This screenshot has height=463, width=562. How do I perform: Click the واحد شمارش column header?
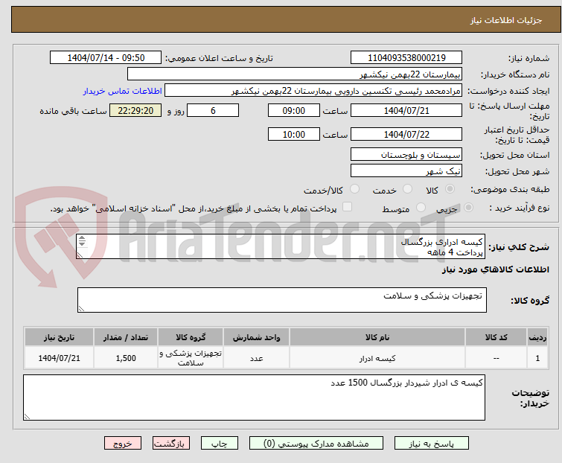click(x=256, y=337)
